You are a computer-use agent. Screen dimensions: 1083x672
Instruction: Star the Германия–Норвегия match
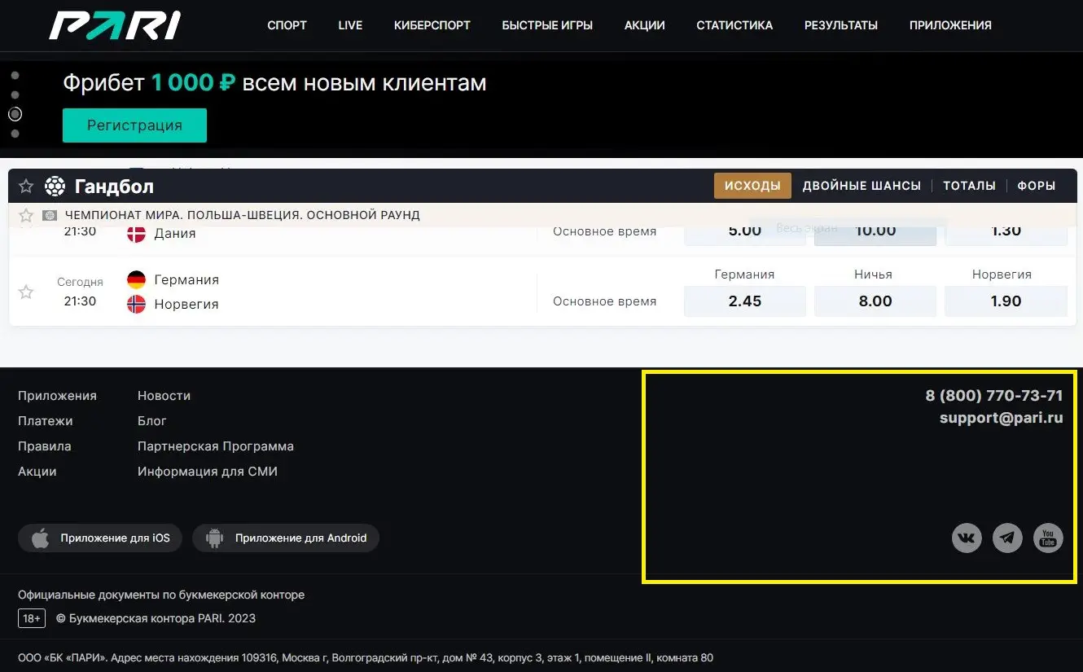pyautogui.click(x=26, y=292)
